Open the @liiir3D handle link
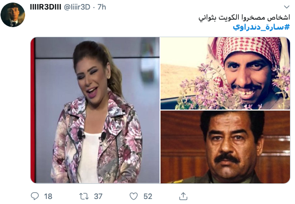 point(77,7)
